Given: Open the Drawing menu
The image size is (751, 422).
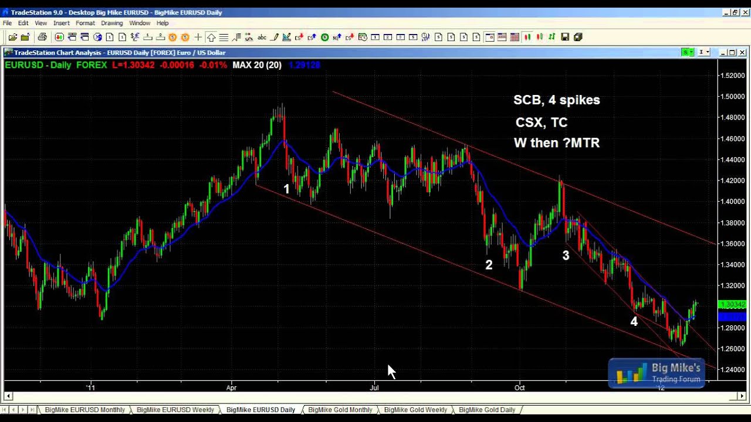Looking at the screenshot, I should 111,23.
